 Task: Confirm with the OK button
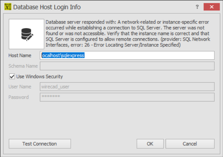click(x=150, y=144)
